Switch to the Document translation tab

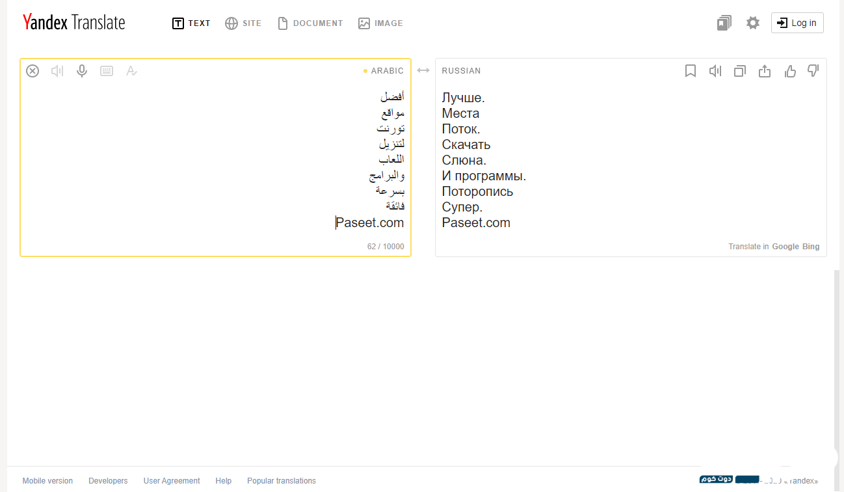(310, 23)
